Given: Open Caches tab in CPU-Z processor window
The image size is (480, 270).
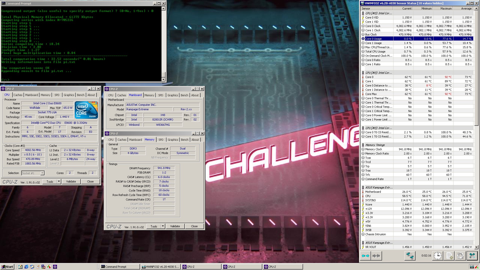Looking at the screenshot, I should (18, 95).
